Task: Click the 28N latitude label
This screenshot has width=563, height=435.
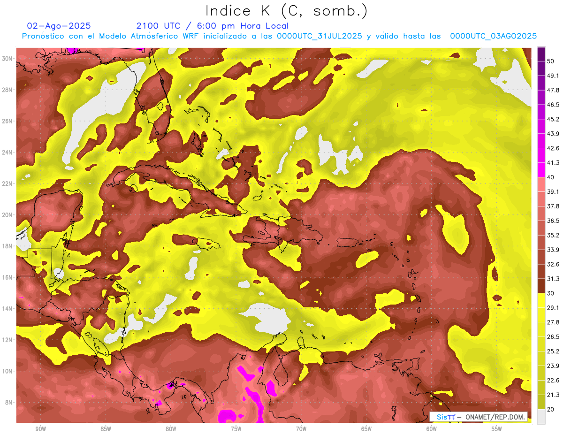Action: [8, 90]
